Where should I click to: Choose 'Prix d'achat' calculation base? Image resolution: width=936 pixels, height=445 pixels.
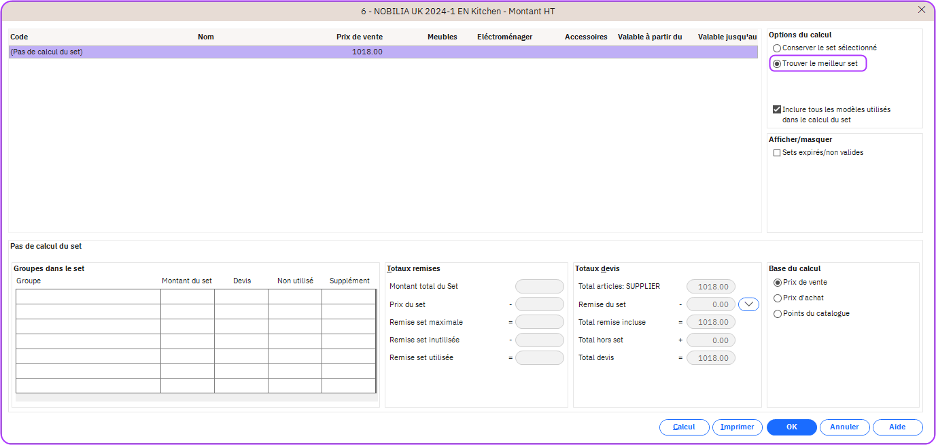click(778, 298)
